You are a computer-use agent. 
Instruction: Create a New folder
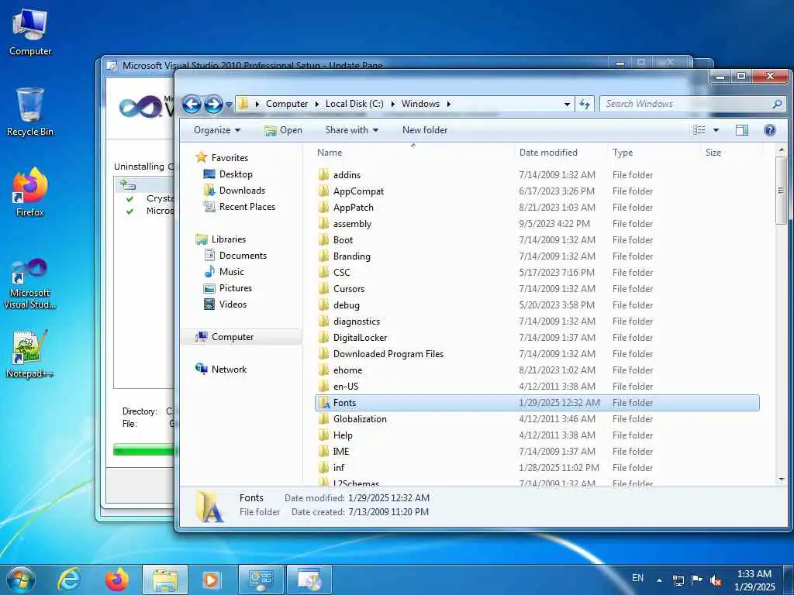click(x=425, y=130)
